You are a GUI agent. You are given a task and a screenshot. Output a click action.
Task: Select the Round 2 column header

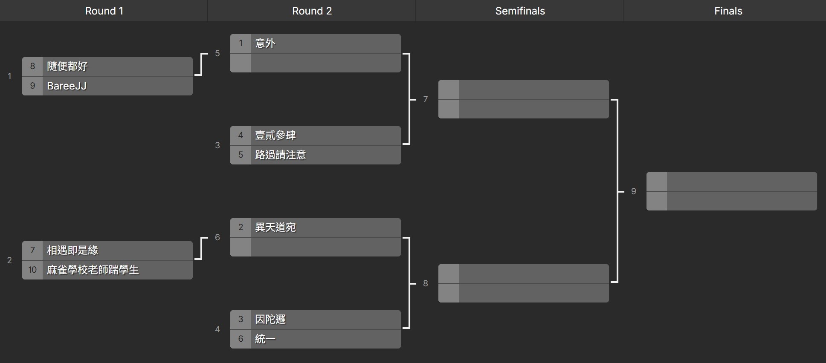tap(312, 11)
